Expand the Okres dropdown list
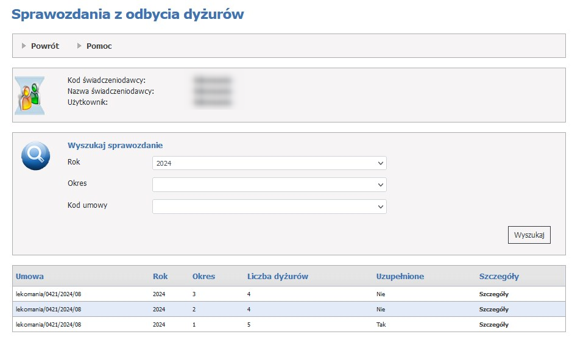The height and width of the screenshot is (337, 572). click(269, 185)
